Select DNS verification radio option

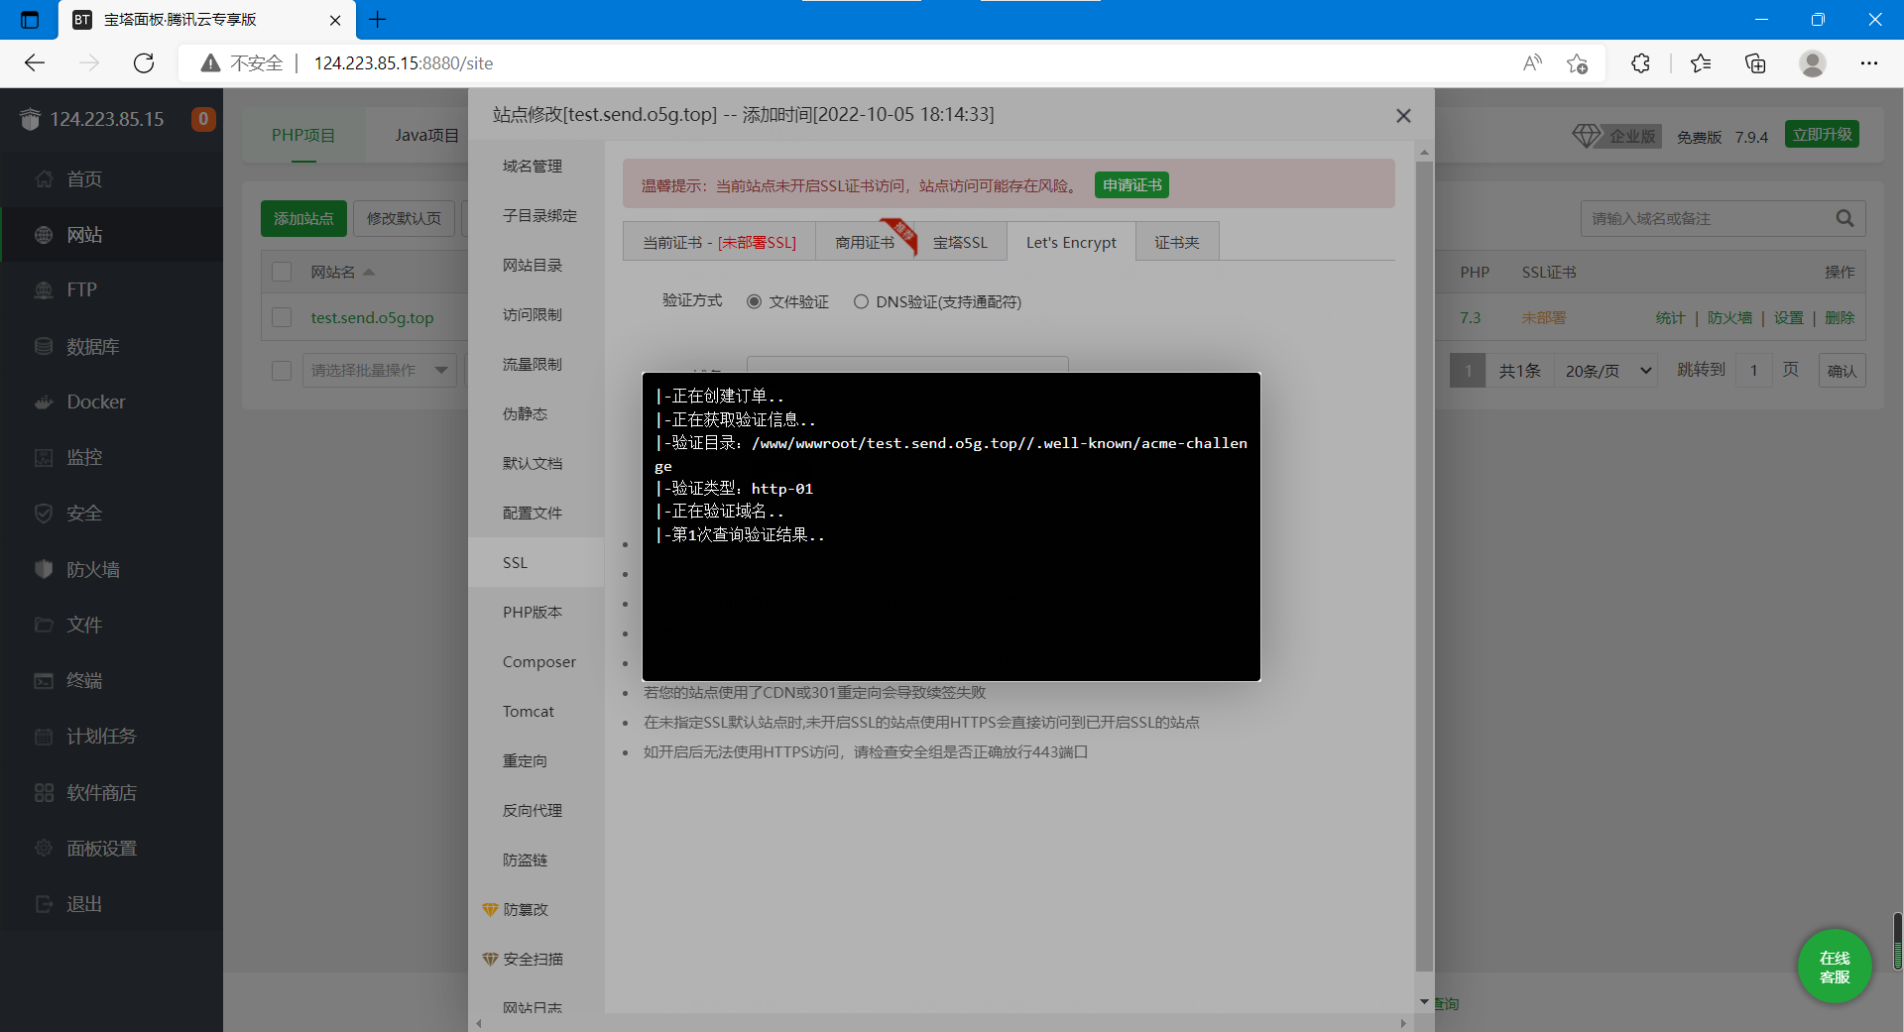pyautogui.click(x=861, y=302)
